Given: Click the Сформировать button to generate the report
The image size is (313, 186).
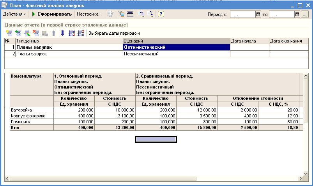Looking at the screenshot, I should coord(52,14).
